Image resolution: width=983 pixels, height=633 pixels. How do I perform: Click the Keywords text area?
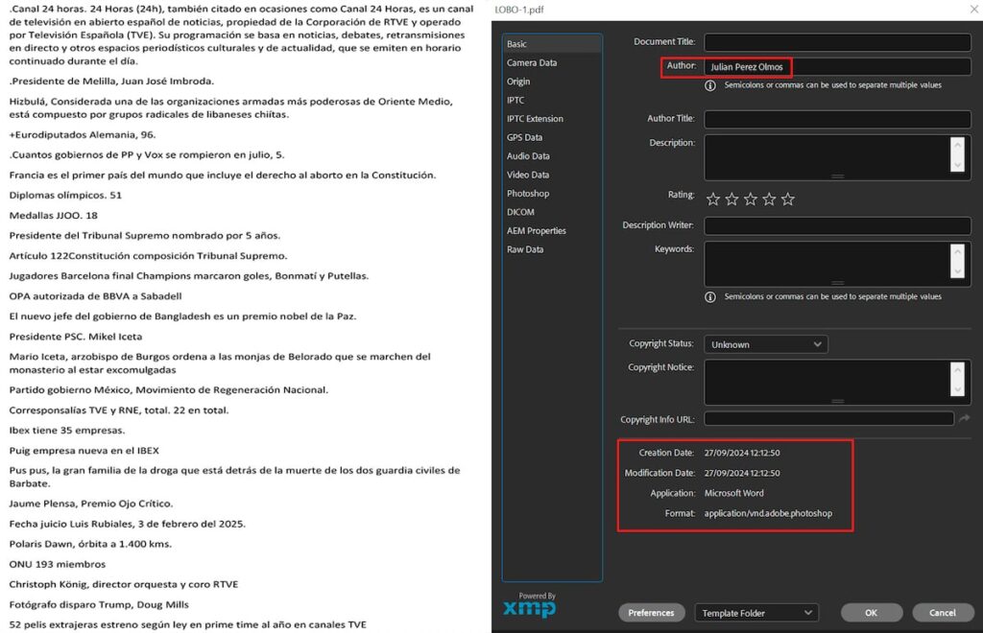(827, 264)
